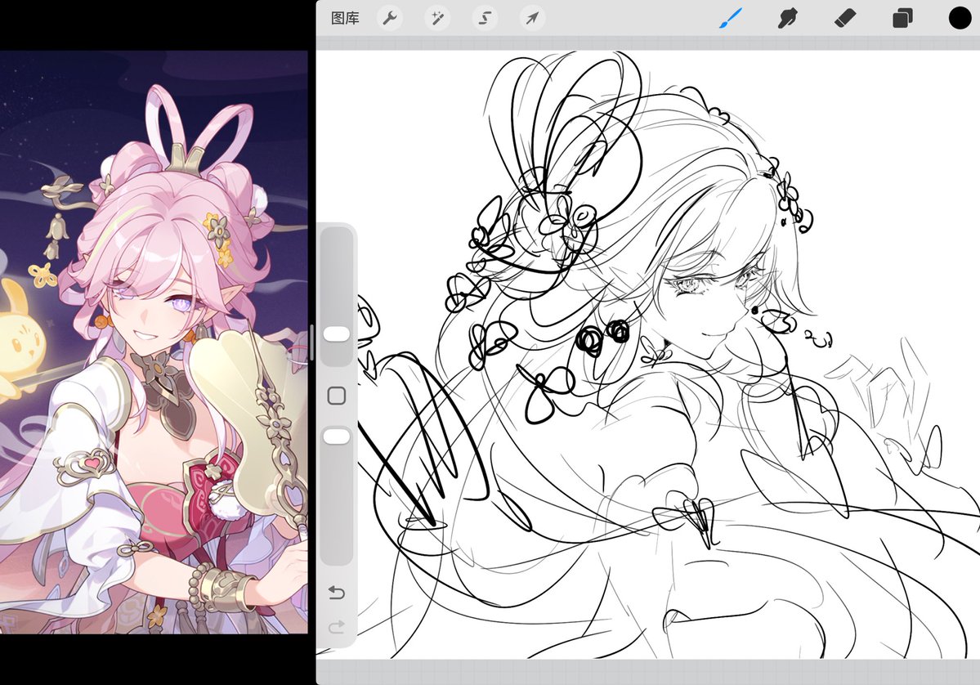Viewport: 980px width, 685px height.
Task: Redo the last undone stroke
Action: (336, 625)
